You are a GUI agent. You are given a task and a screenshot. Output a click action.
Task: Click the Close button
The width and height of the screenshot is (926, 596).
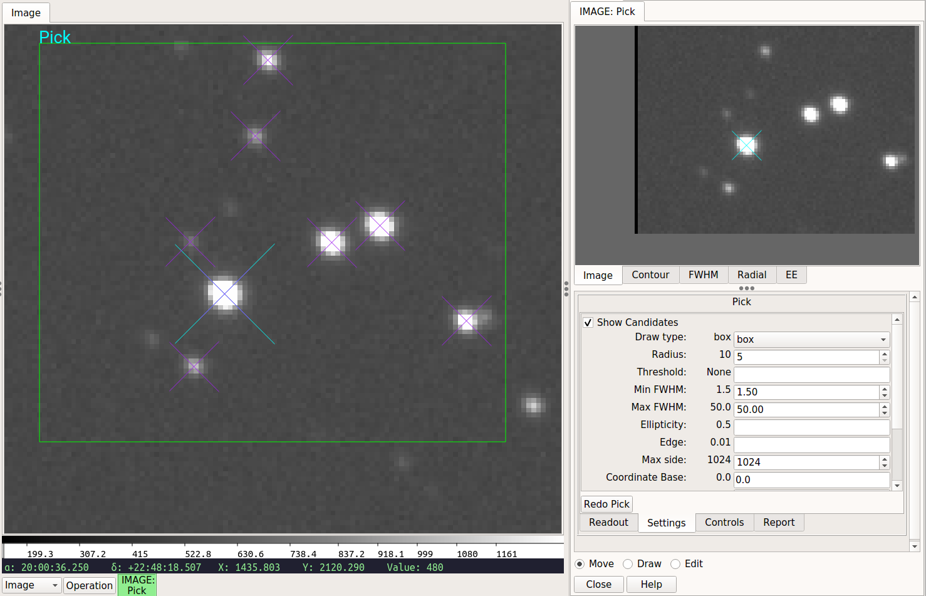(x=599, y=584)
